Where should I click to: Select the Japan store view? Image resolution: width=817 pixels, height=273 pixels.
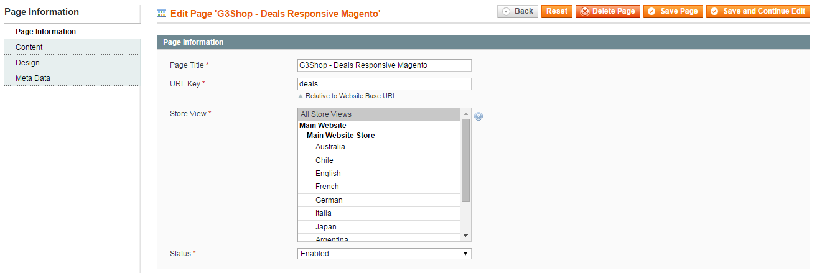(380, 227)
